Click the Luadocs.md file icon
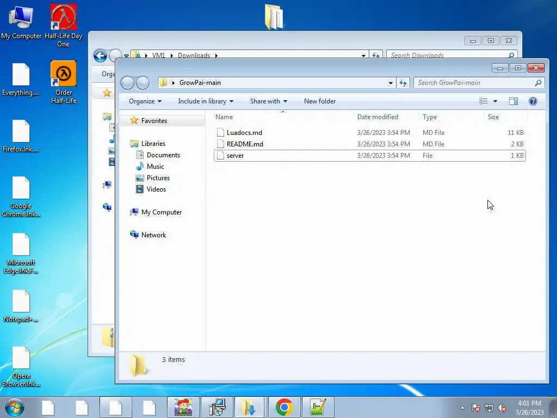The image size is (557, 418). 220,133
